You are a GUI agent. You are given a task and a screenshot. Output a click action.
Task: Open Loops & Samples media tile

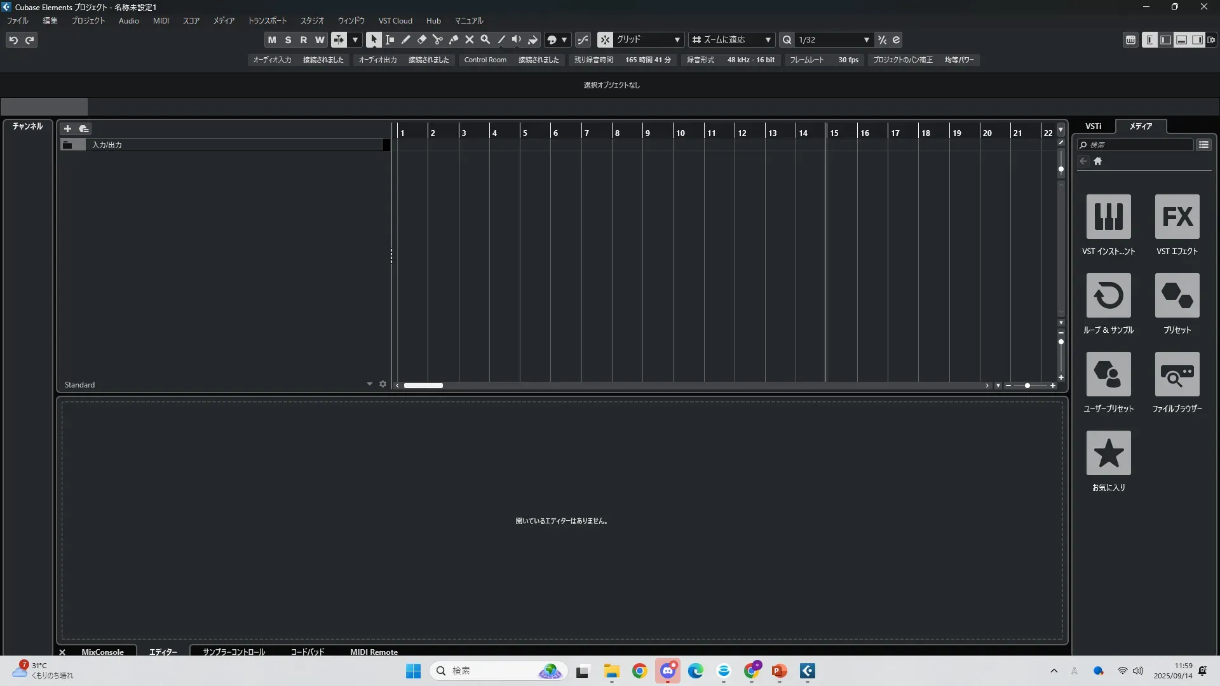[1108, 296]
